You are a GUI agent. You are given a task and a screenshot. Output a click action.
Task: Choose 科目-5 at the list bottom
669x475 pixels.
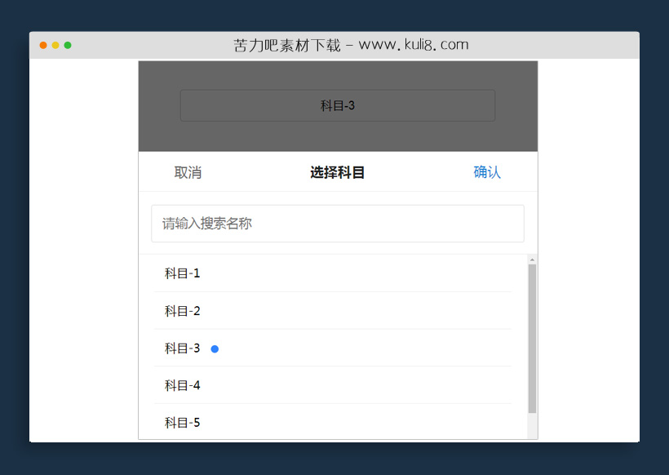tap(181, 422)
